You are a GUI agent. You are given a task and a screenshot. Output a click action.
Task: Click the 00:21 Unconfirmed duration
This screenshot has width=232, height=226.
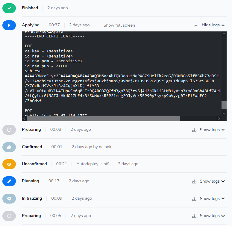coord(61,164)
